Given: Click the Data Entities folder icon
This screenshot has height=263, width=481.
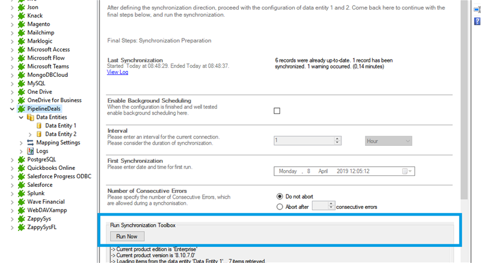Looking at the screenshot, I should (x=30, y=117).
